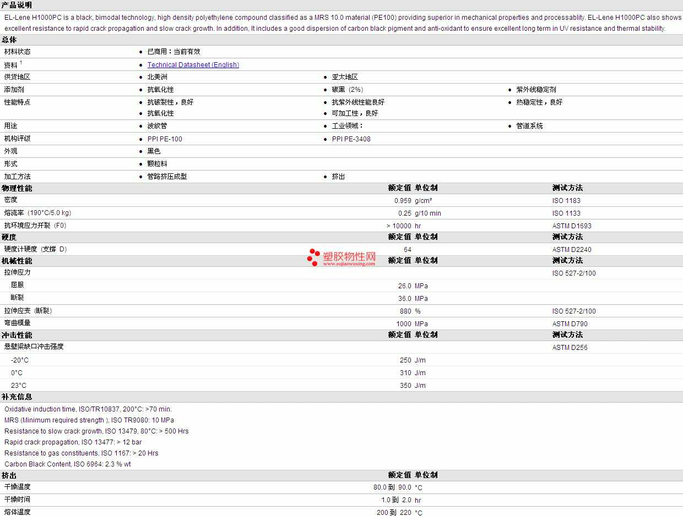This screenshot has width=683, height=516.
Task: Click the Carbon Black Content line
Action: [68, 464]
